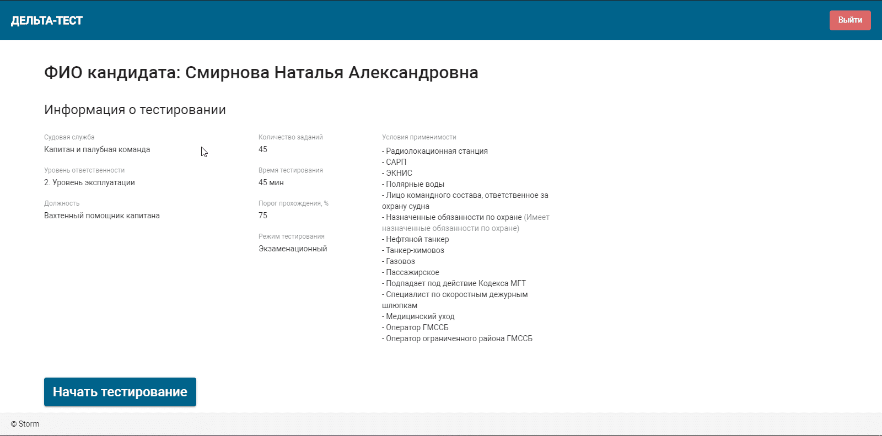Click the Нефтяной танкер list entry
The image size is (882, 436).
pyautogui.click(x=417, y=239)
